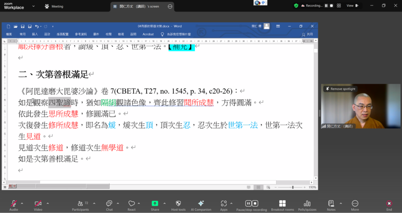Launch the AI Companion
The image size is (402, 213).
(201, 203)
